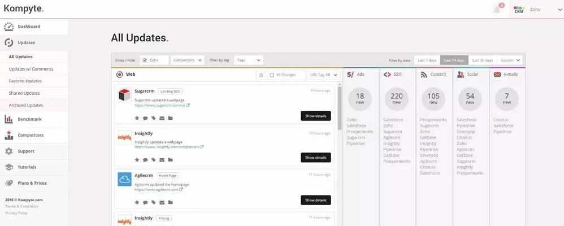Open the Tags filter dropdown

pos(249,60)
